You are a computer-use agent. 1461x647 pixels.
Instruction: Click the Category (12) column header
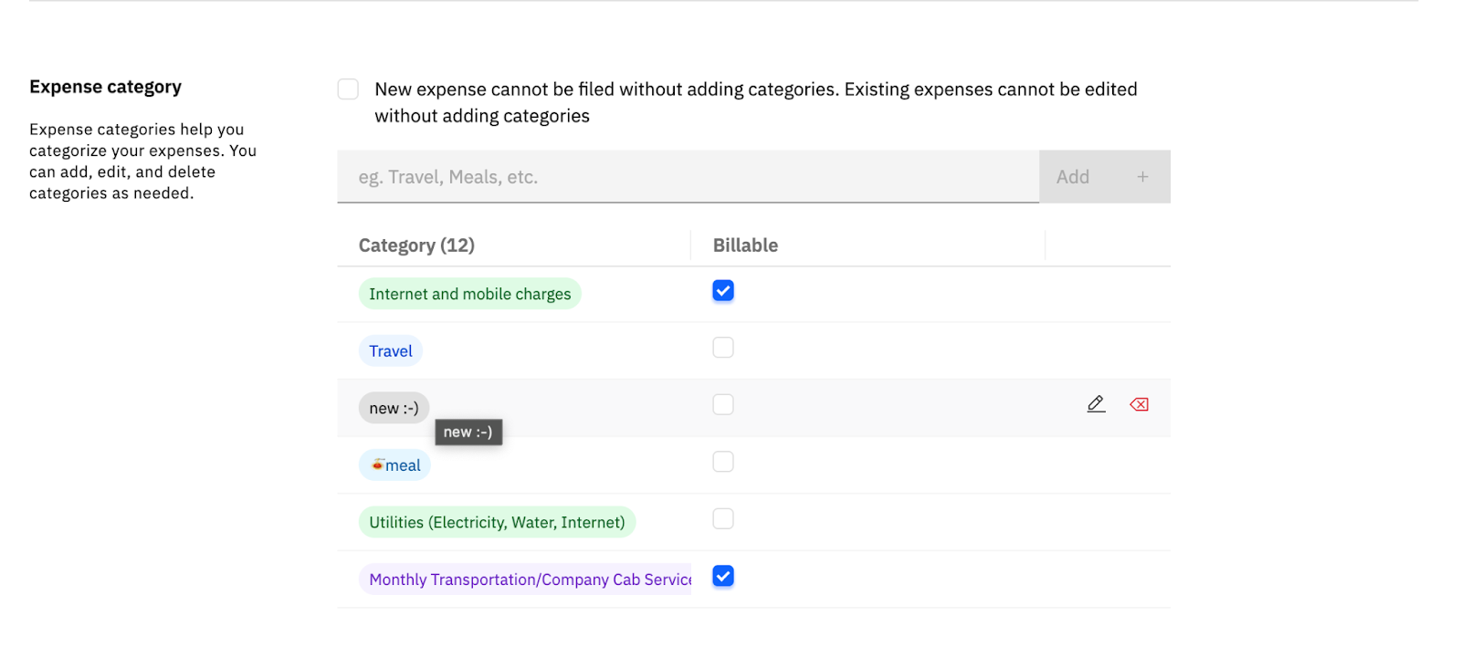(x=416, y=245)
